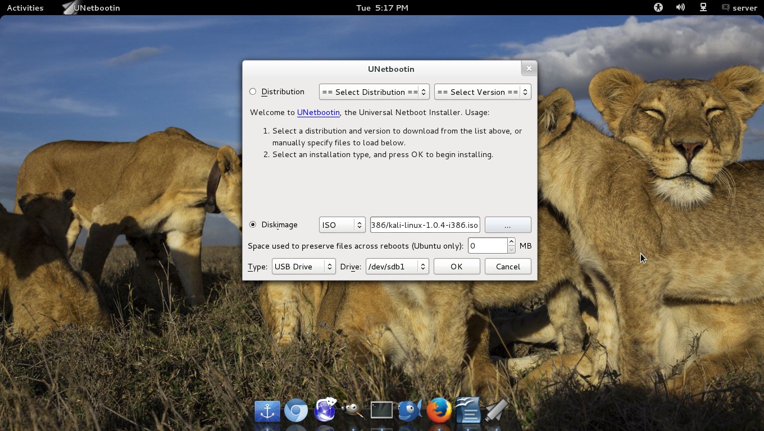Open the volume speaker icon in top bar

(680, 7)
